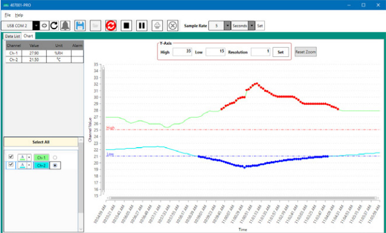
Task: Switch to the Data List tab
Action: [x=12, y=36]
